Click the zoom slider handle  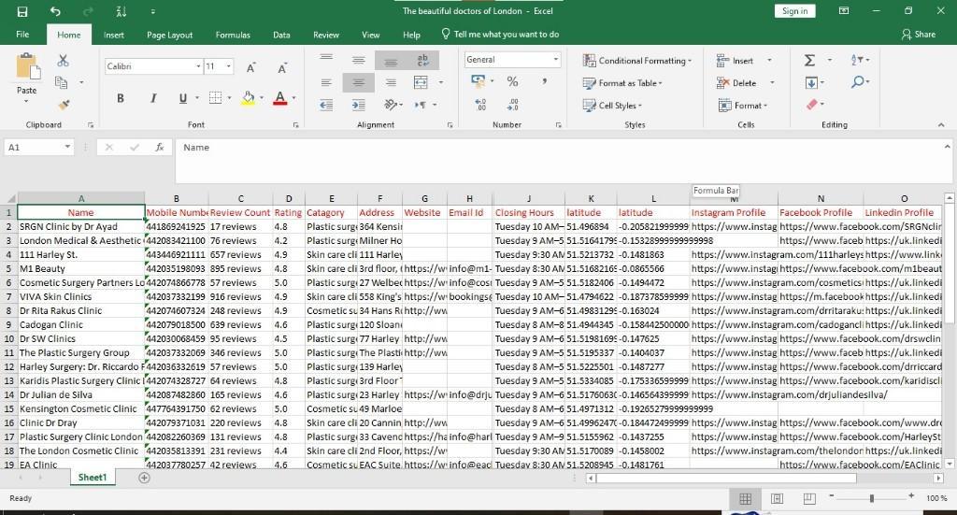pyautogui.click(x=872, y=498)
